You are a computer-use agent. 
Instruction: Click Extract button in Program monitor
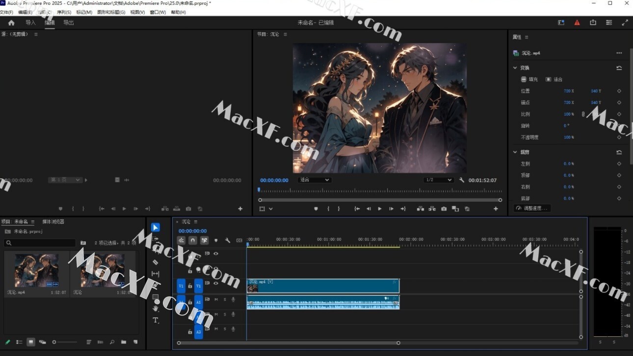pos(432,209)
